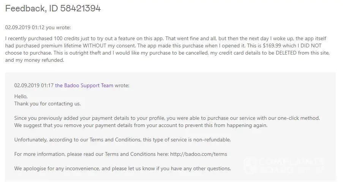Click the 02.09.2019 01:17 reply timestamp
Screen dimensions: 343x182
coord(33,85)
